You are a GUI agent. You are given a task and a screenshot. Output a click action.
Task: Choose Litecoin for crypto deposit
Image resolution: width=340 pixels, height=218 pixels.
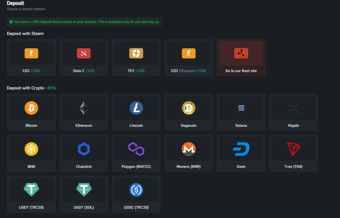pos(136,112)
